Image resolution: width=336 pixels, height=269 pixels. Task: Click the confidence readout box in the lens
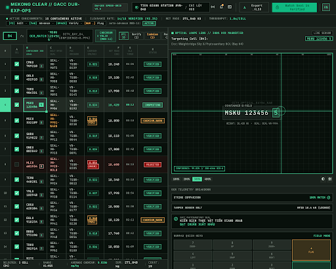coord(199,169)
